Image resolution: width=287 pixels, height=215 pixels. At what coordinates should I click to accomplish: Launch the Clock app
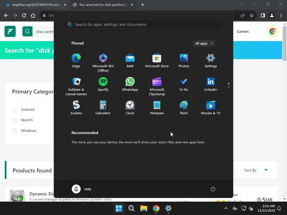130,108
